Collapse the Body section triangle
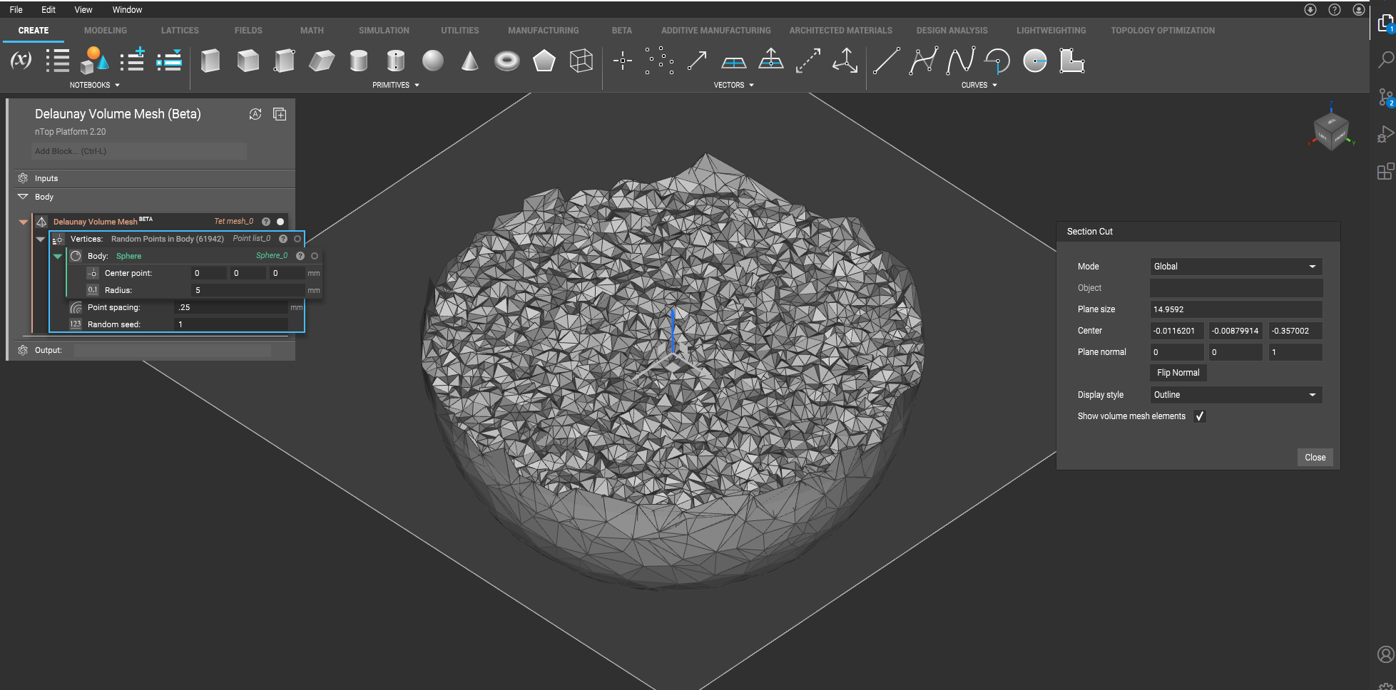1396x690 pixels. [23, 197]
